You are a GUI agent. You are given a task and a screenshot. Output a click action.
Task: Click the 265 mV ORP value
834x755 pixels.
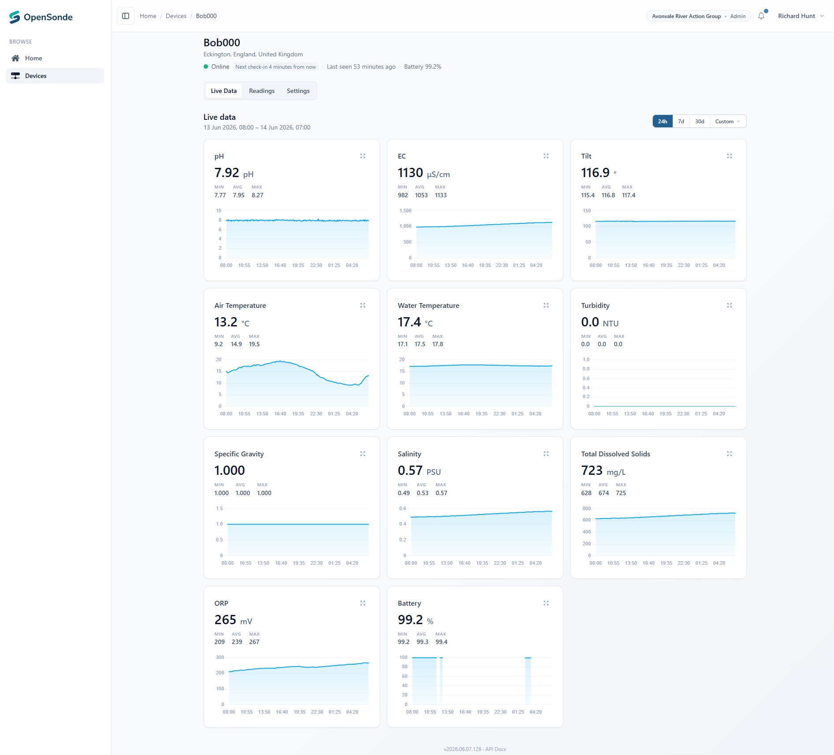tap(233, 620)
